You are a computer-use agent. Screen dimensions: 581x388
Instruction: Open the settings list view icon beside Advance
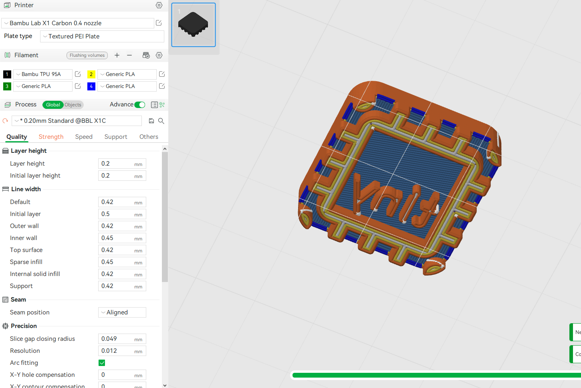pyautogui.click(x=154, y=105)
